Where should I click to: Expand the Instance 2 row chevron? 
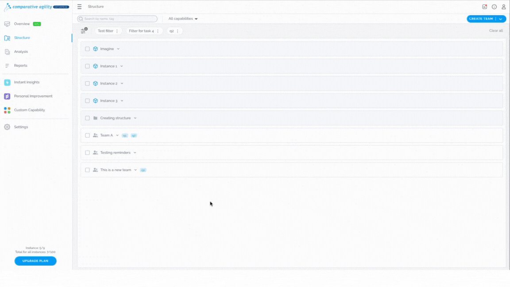coord(122,83)
